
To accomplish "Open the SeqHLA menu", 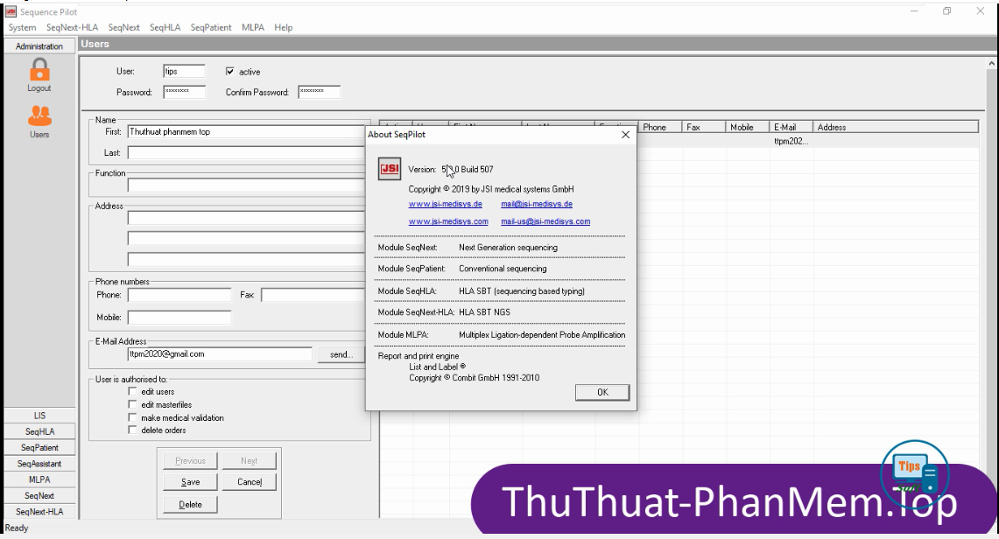I will [165, 27].
